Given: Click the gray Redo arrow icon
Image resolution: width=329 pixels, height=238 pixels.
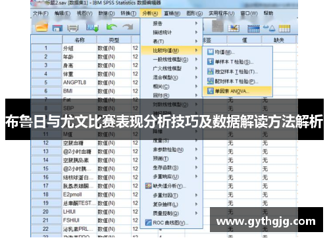Looking at the screenshot, I should tap(128, 27).
